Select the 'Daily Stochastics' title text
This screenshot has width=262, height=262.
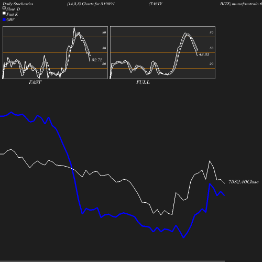18,4
